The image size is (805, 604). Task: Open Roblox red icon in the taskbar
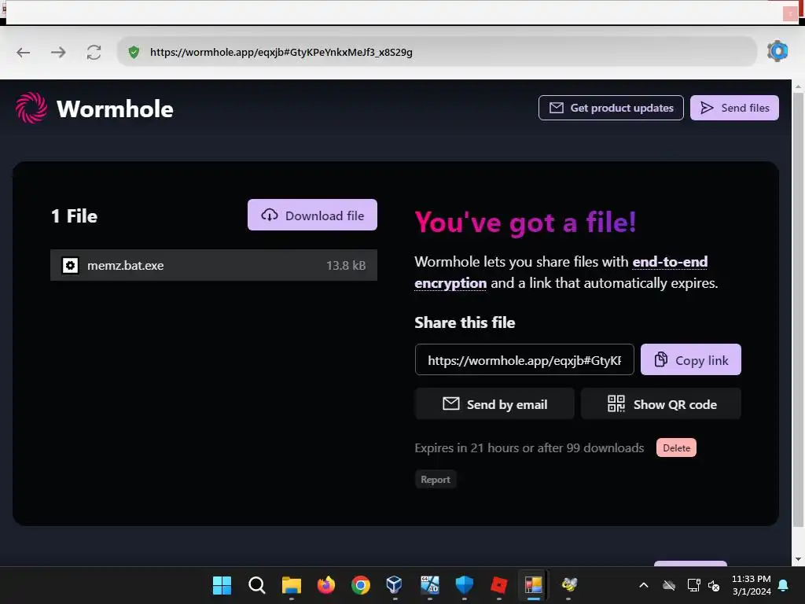[x=498, y=585]
